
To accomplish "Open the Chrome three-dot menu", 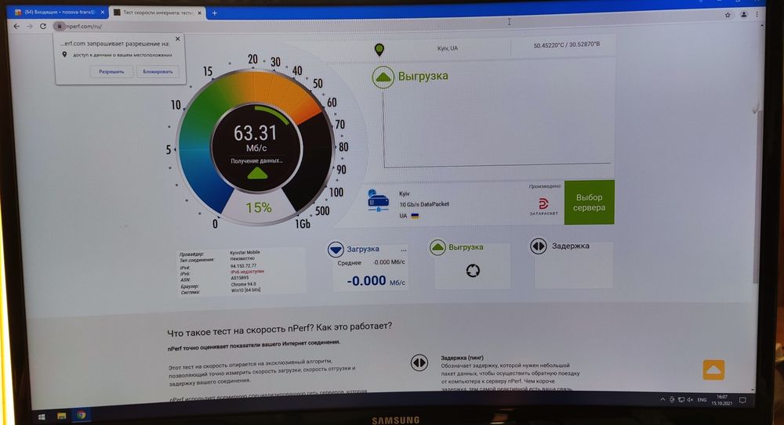I will (757, 15).
